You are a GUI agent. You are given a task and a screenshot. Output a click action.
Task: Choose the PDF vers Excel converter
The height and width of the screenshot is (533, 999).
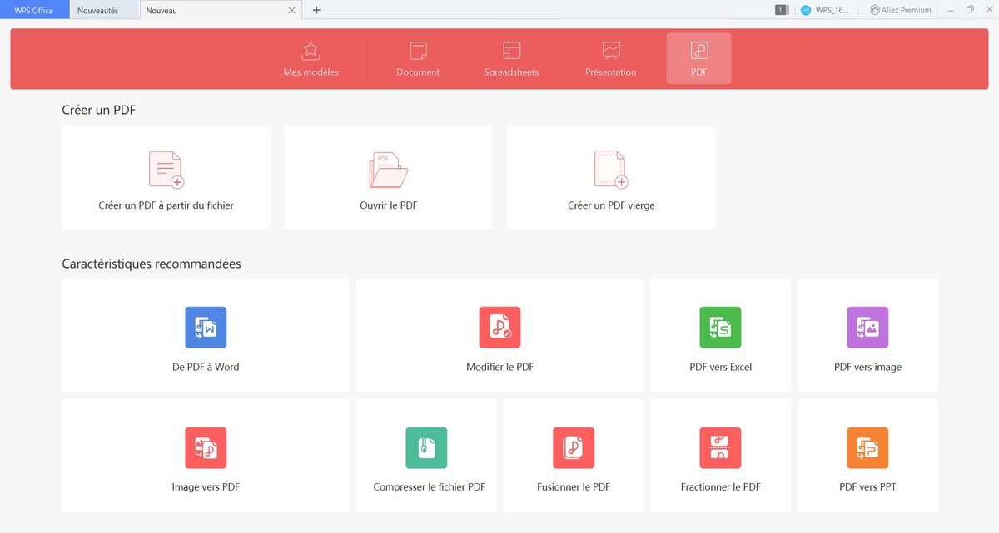pos(719,335)
